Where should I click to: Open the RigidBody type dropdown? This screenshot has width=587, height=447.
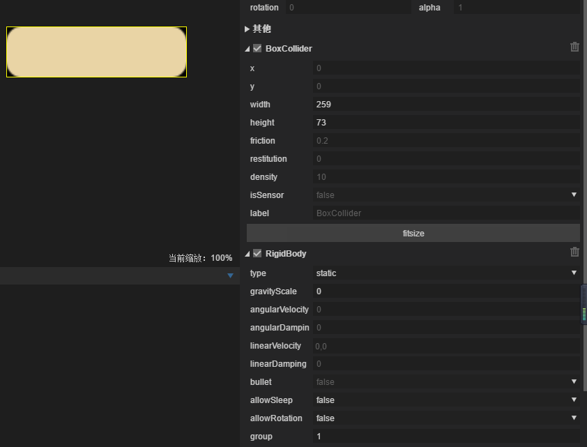pyautogui.click(x=574, y=273)
